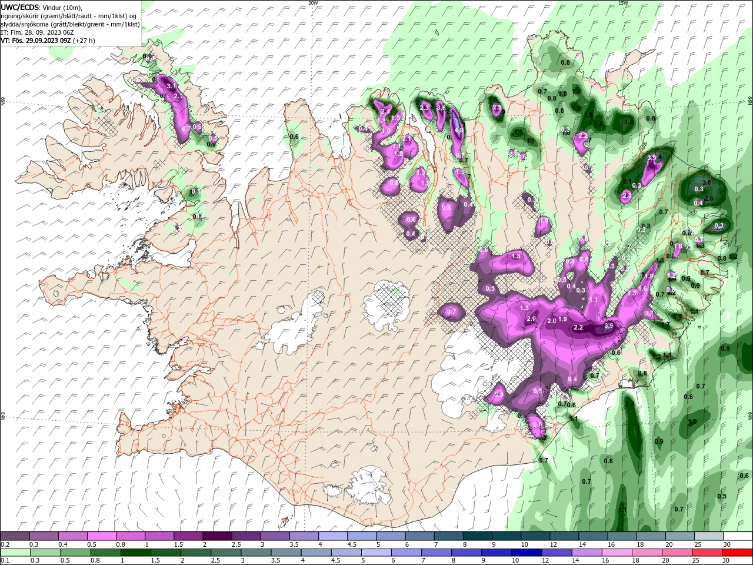753x565 pixels.
Task: Click the 3.0 rain value in northeast green area
Action: coord(707,182)
